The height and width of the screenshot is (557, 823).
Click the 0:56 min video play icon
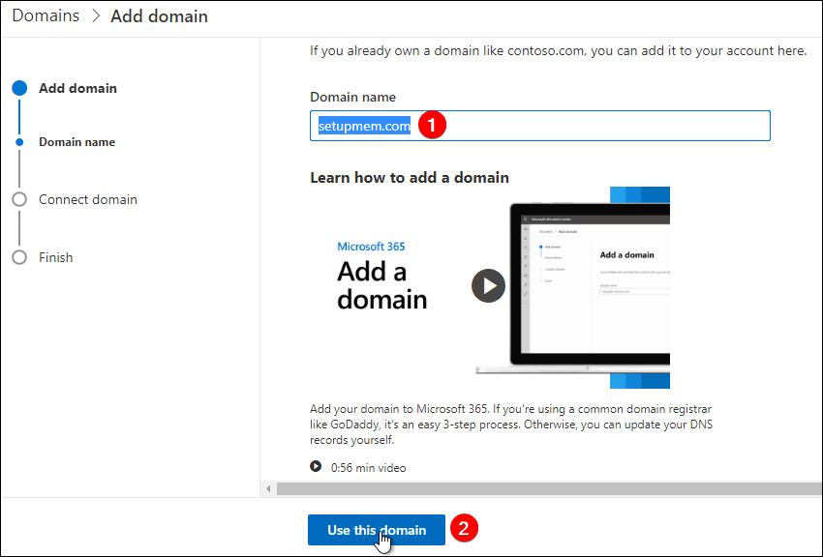[316, 466]
